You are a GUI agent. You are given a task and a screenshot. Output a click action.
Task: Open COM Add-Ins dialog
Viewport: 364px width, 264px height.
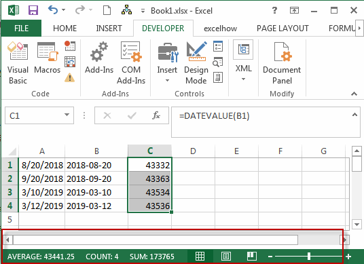[x=131, y=62]
